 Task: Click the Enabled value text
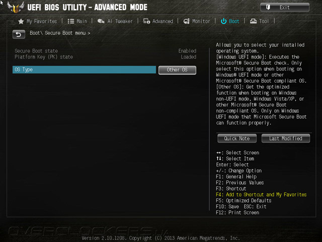(187, 51)
